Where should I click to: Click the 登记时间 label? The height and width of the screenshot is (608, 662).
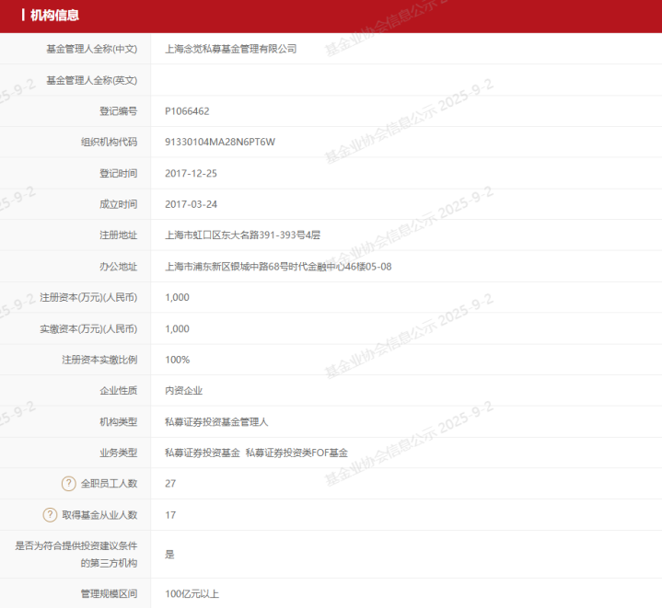pyautogui.click(x=118, y=173)
